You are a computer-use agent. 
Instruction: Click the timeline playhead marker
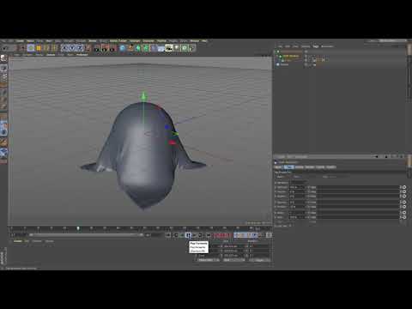(78, 228)
